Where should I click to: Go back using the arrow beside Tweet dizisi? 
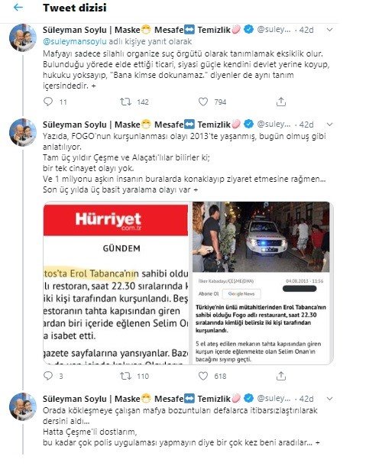point(18,8)
